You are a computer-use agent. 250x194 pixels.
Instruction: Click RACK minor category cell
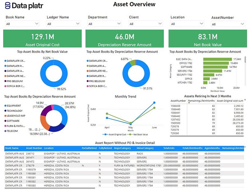click(x=140, y=153)
